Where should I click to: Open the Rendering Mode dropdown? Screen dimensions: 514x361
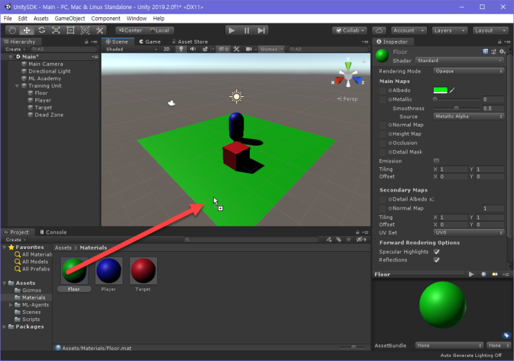[468, 71]
